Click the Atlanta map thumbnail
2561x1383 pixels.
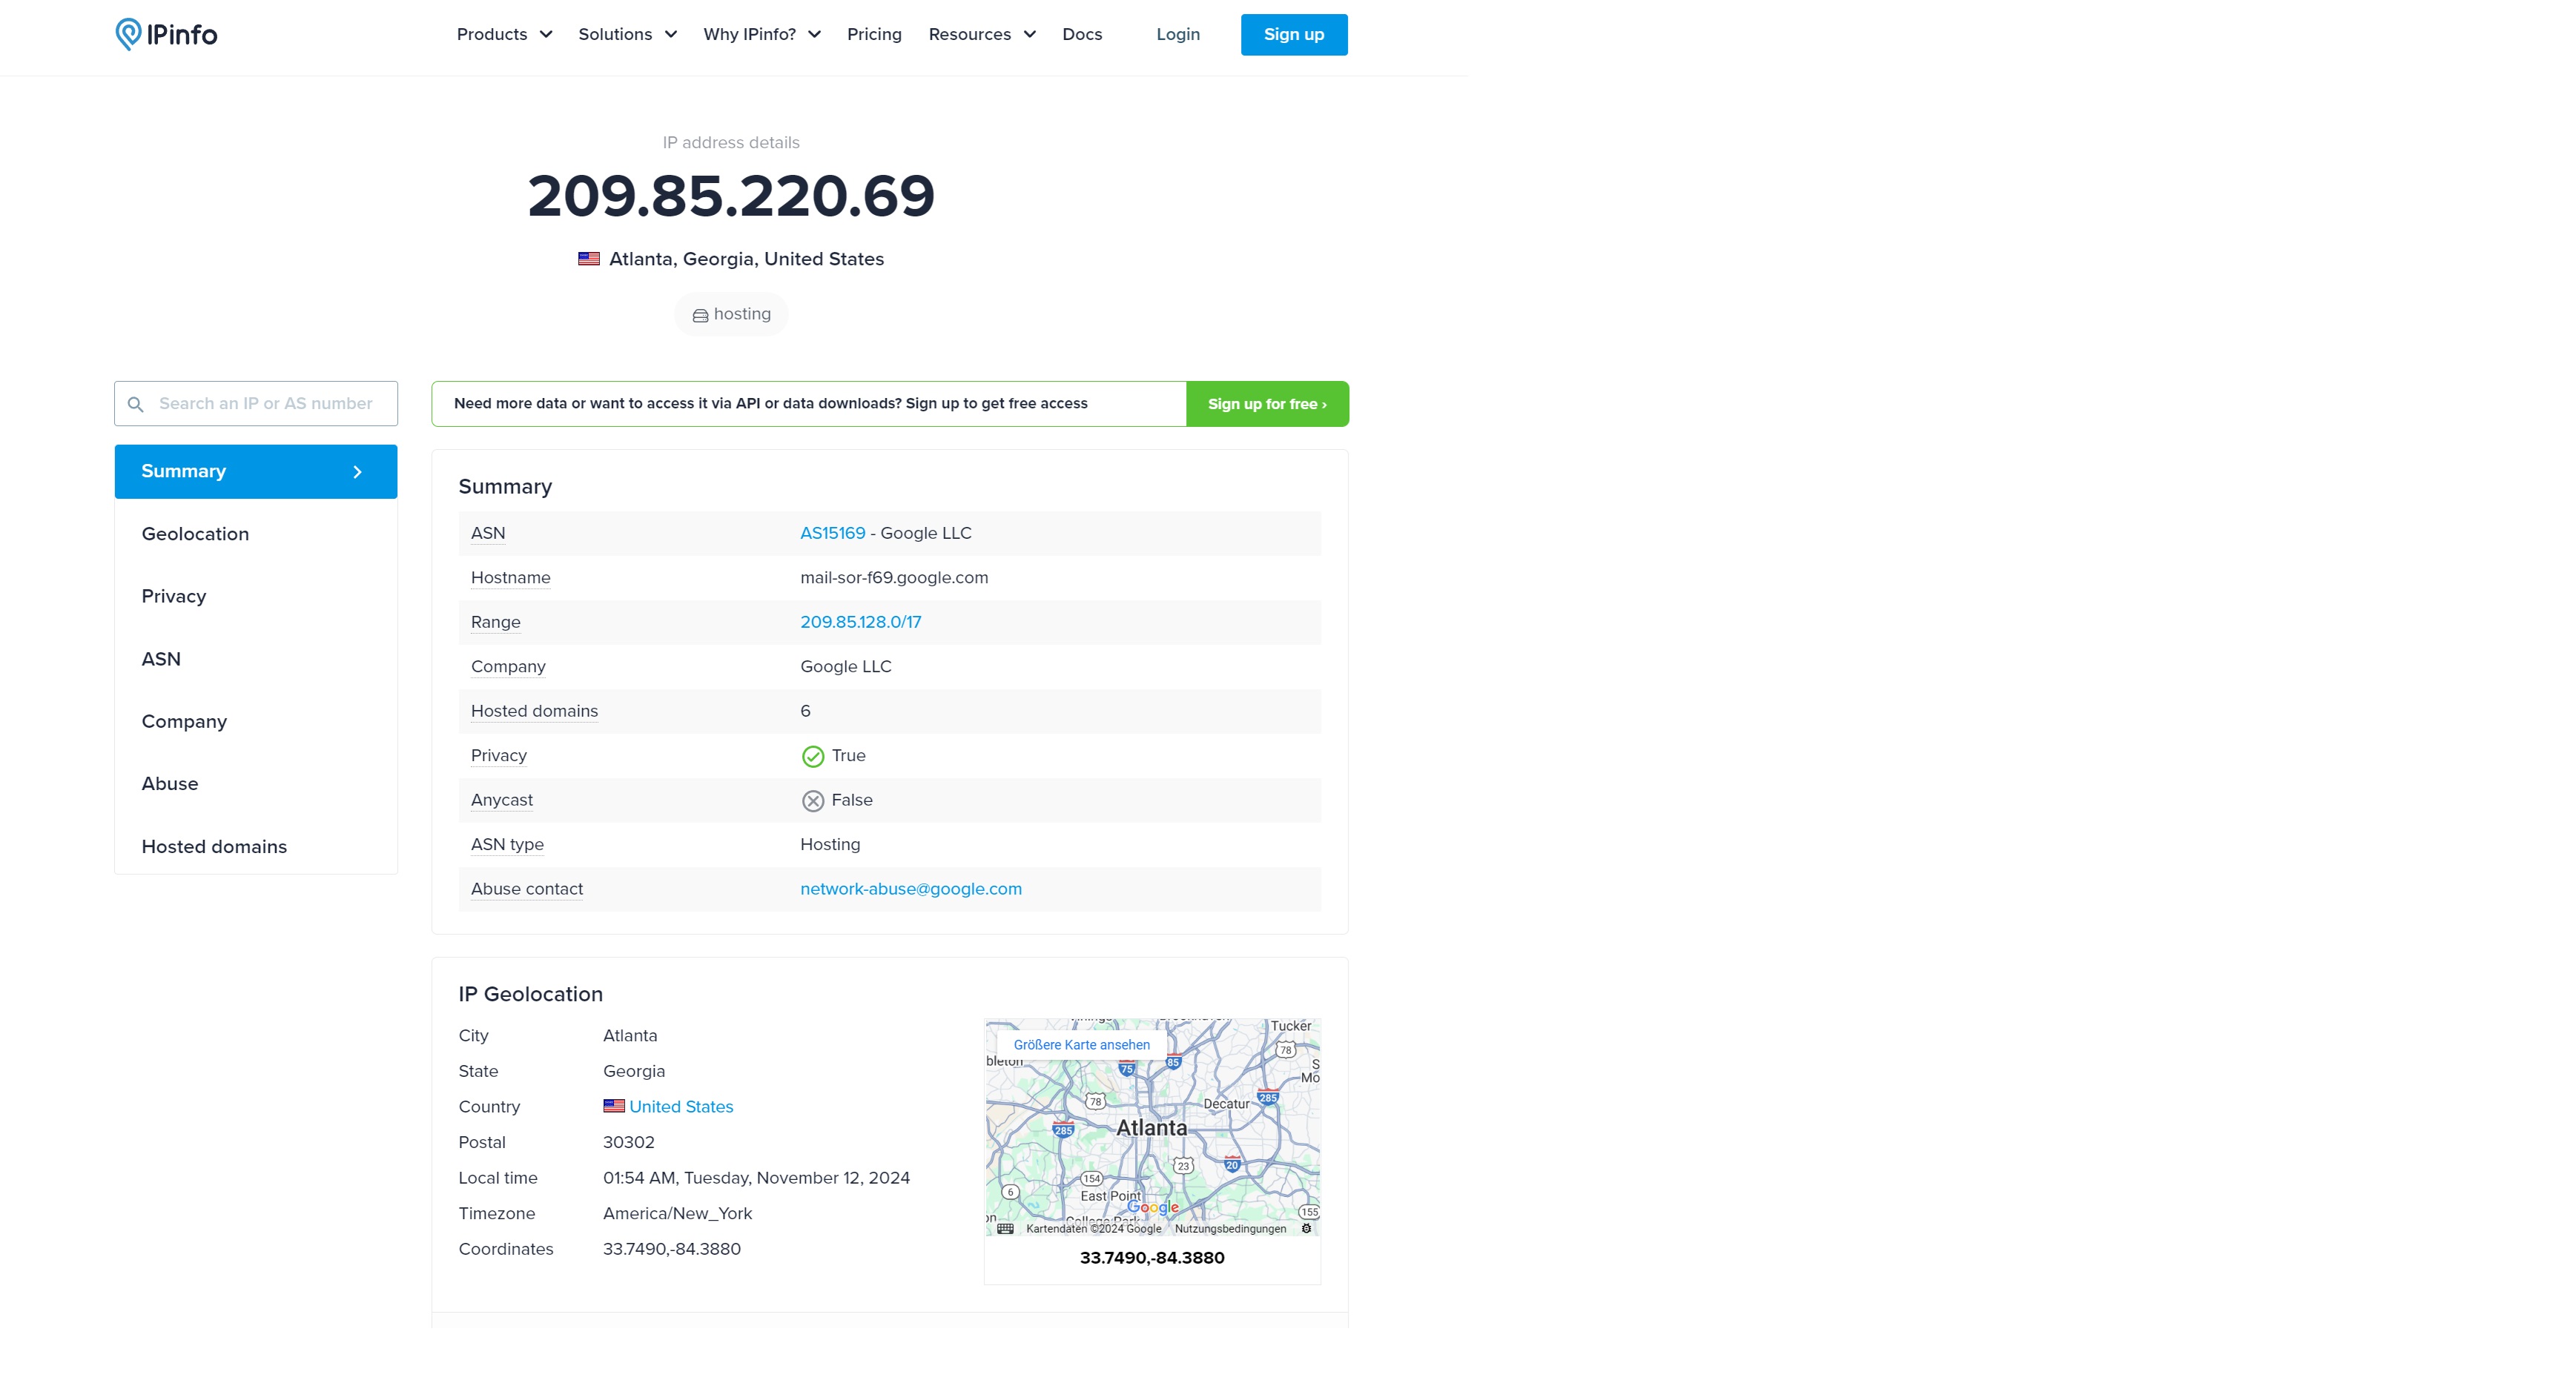[1151, 1143]
